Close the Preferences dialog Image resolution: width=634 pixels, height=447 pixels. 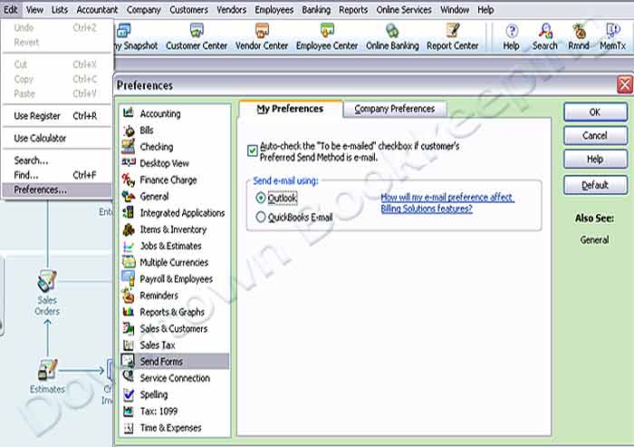click(625, 85)
